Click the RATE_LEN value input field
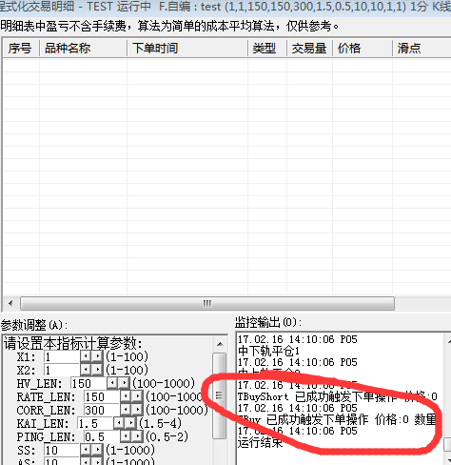Screen dimensions: 451x465 pos(102,396)
